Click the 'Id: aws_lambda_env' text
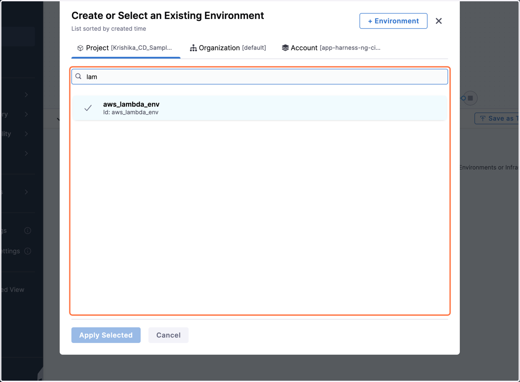 point(130,112)
